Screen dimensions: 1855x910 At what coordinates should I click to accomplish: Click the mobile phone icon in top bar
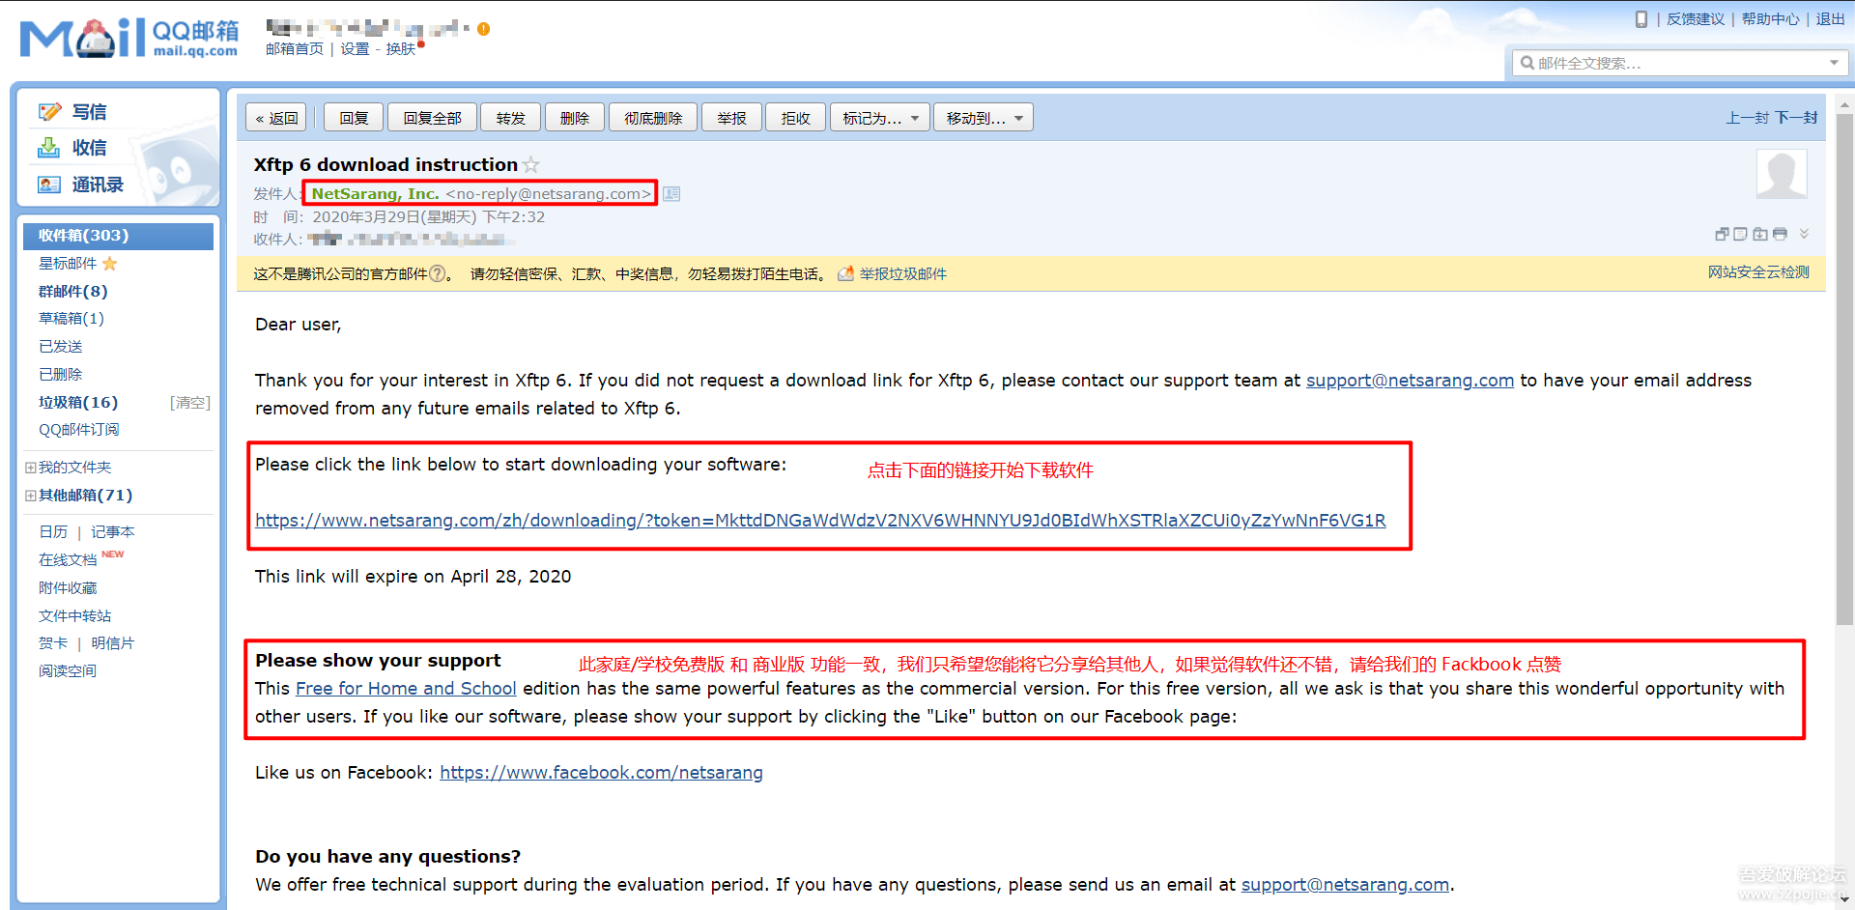1641,19
